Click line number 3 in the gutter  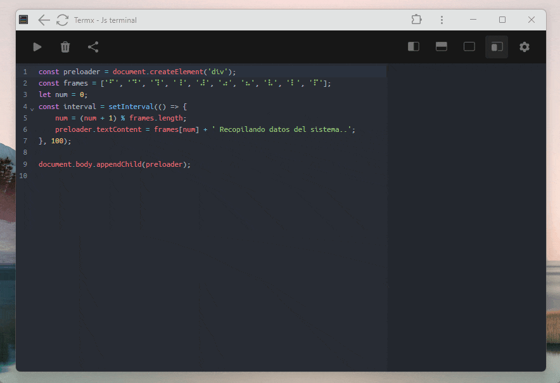(25, 94)
